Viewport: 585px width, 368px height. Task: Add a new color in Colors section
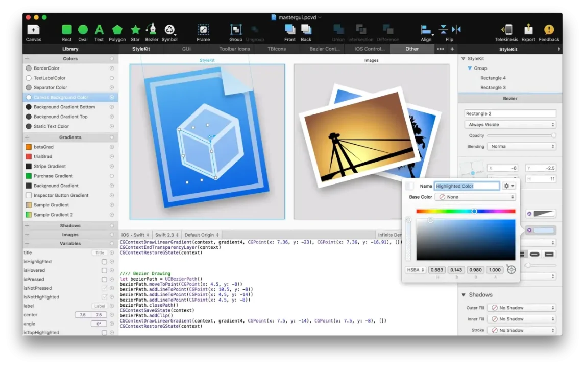pos(27,59)
